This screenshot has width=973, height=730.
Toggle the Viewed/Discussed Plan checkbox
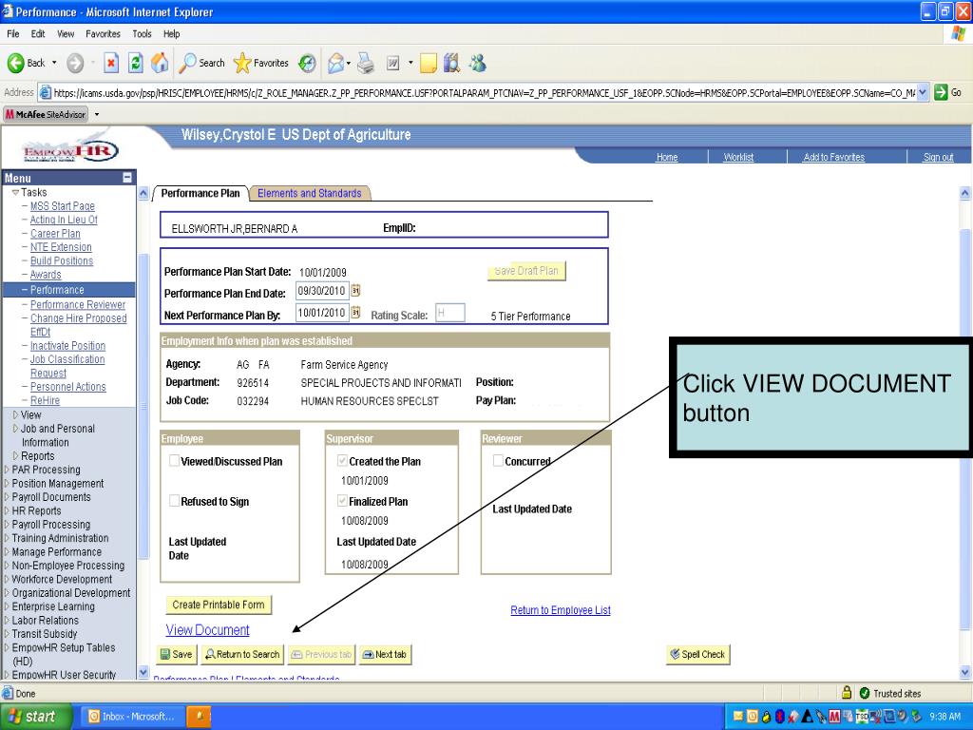click(x=175, y=461)
